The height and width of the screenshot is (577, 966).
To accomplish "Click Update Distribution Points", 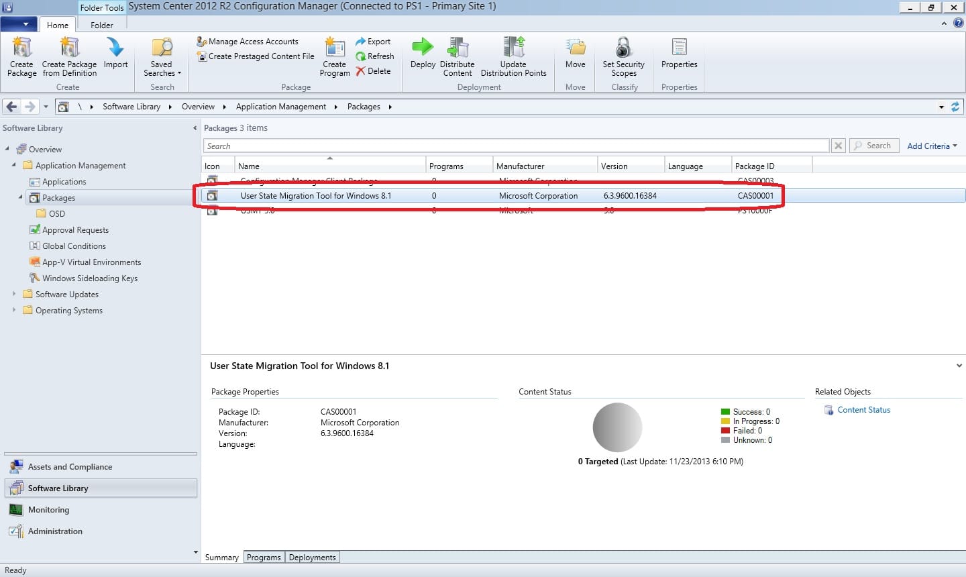I will (513, 57).
